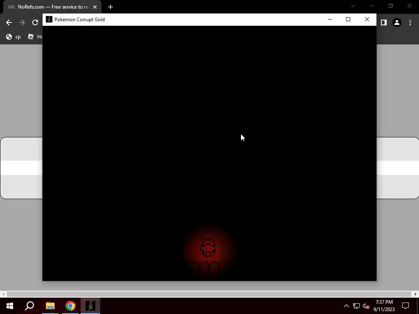Screen dimensions: 419x314
Task: Toggle Chrome side panel icon
Action: tap(384, 23)
